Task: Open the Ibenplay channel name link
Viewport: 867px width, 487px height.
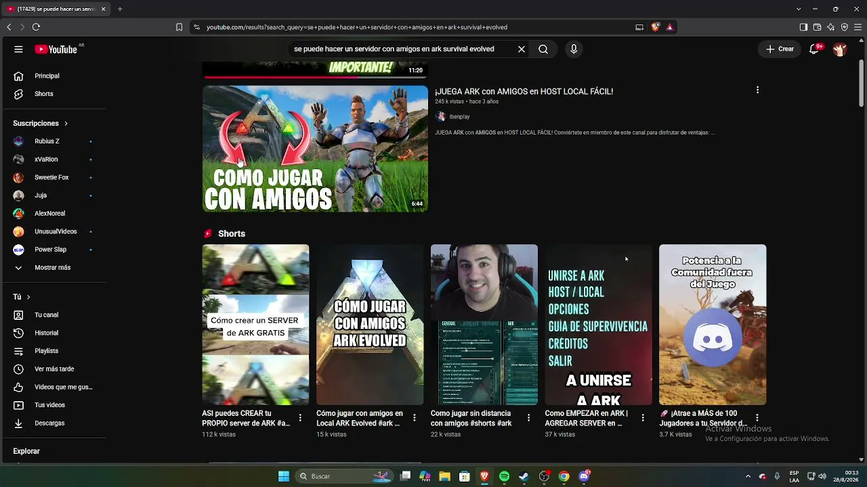Action: tap(459, 117)
